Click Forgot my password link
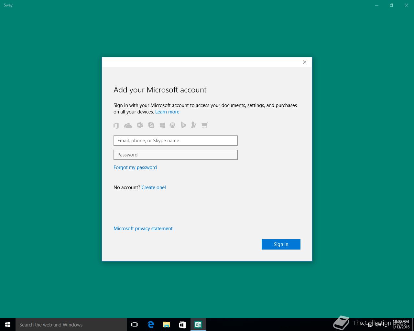Viewport: 414px width, 331px height. (x=135, y=167)
